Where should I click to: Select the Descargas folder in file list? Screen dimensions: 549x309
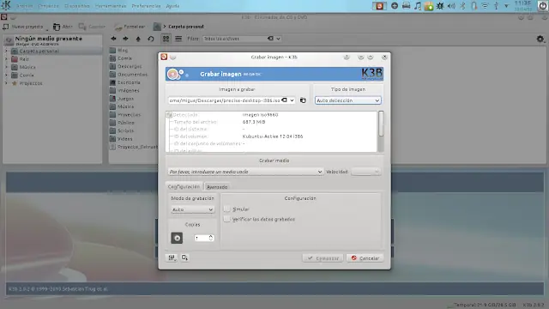[x=126, y=66]
